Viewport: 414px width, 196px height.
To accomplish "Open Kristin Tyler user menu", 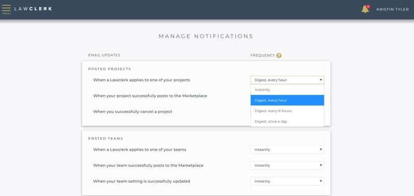I will pyautogui.click(x=393, y=9).
